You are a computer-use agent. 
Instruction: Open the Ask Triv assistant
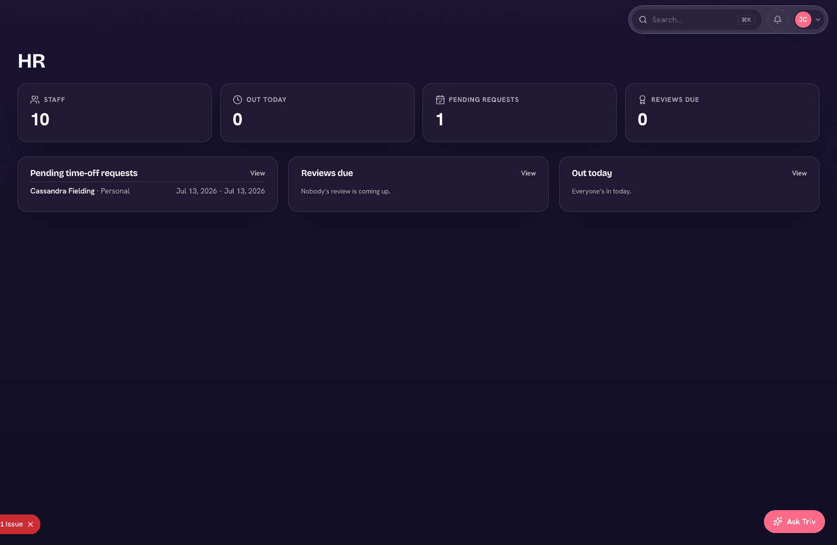[794, 522]
